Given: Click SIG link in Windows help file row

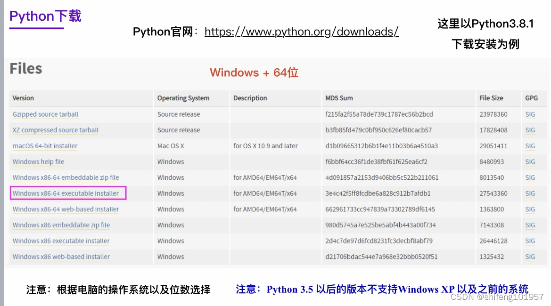Looking at the screenshot, I should coord(530,162).
